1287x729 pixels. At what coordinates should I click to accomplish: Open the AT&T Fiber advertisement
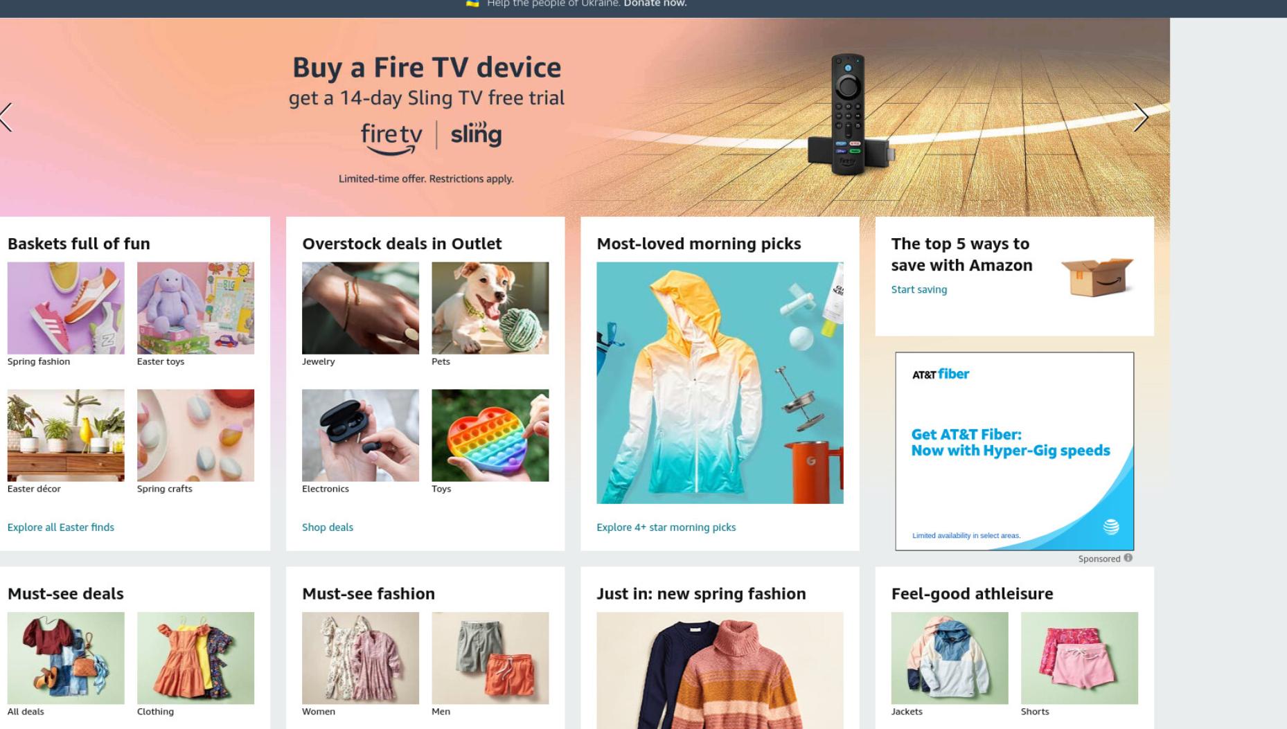[1014, 451]
